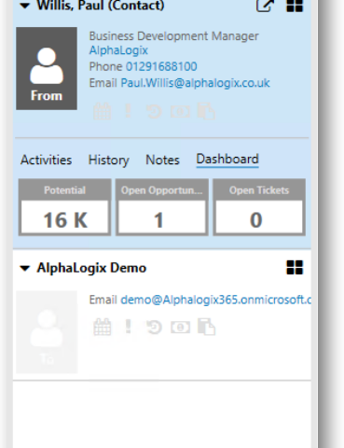Email demo@Alphalogix365.onmicrosoft link

click(x=215, y=300)
